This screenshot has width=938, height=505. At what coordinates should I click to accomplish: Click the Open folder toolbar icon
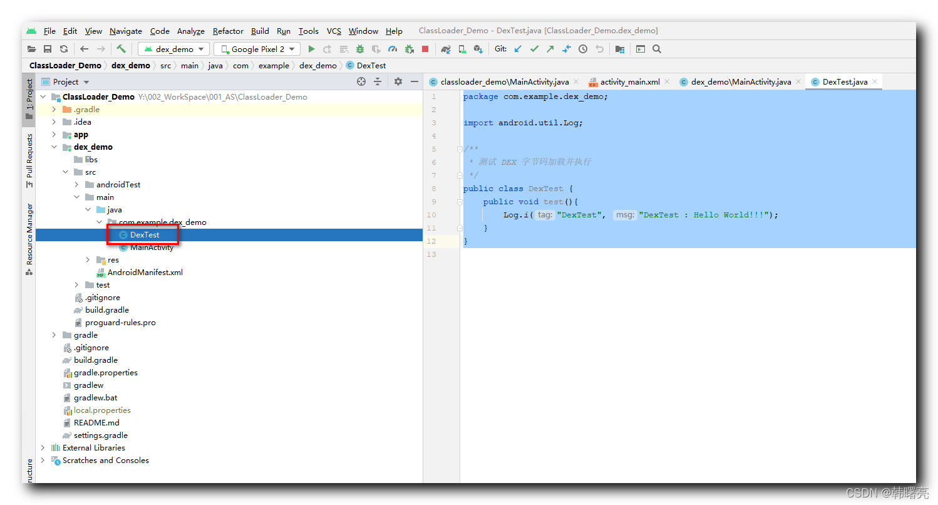click(x=32, y=49)
